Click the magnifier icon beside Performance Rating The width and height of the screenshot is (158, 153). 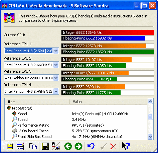coord(14,125)
